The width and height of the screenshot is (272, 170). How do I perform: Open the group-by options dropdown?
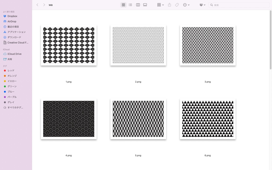pos(160,5)
